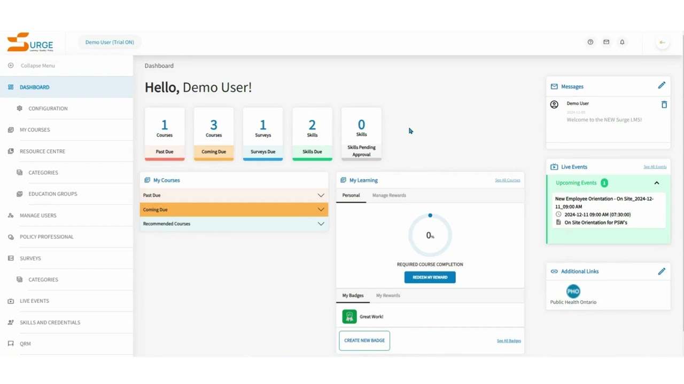Click the QRM sidebar icon
The width and height of the screenshot is (684, 384).
point(11,344)
